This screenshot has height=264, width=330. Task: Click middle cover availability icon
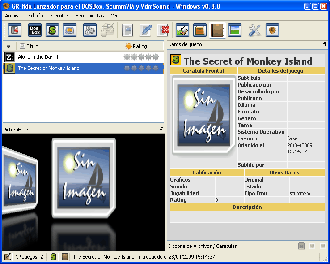coord(312,246)
